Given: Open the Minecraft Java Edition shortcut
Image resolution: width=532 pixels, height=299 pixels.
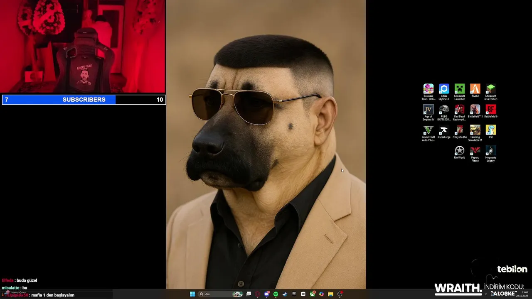Looking at the screenshot, I should coord(491,92).
